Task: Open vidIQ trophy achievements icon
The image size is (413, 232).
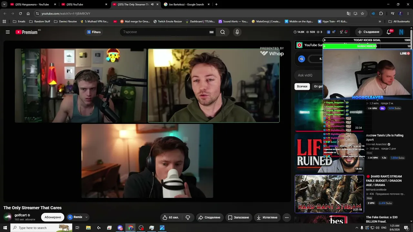Action: [341, 32]
